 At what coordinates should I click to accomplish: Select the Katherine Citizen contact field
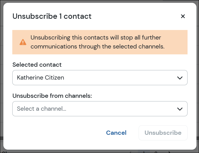click(x=100, y=78)
